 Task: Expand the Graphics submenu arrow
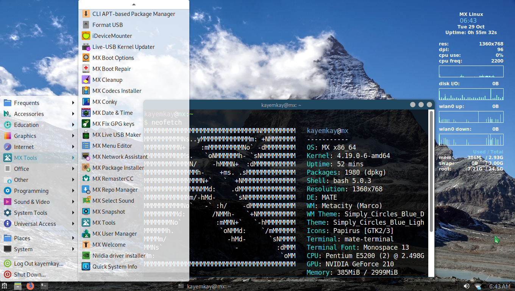(x=73, y=136)
